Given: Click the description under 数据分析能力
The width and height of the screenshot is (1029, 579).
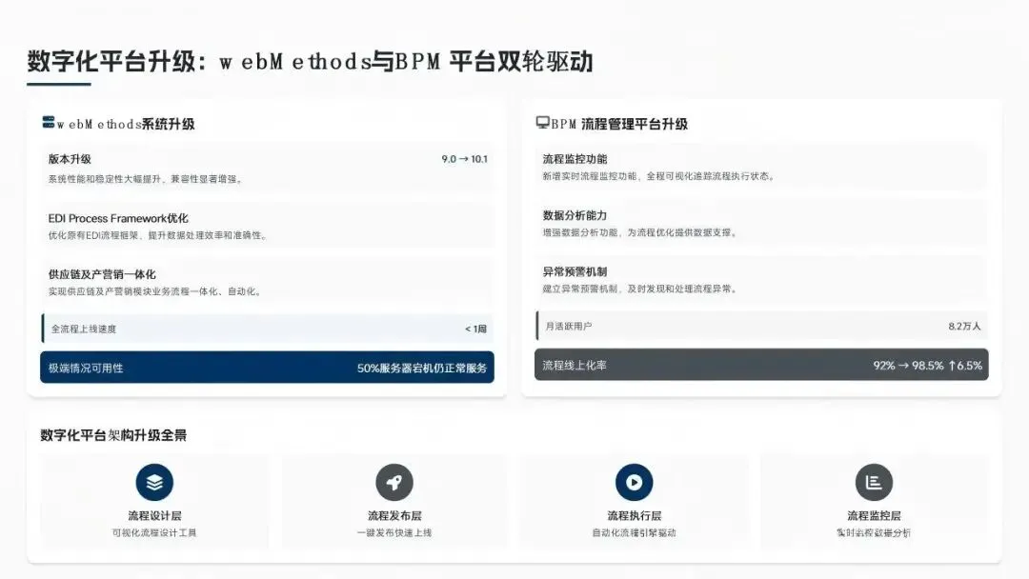Looking at the screenshot, I should 640,232.
